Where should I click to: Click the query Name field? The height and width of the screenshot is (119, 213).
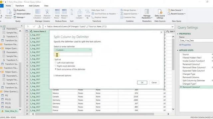point(196,40)
